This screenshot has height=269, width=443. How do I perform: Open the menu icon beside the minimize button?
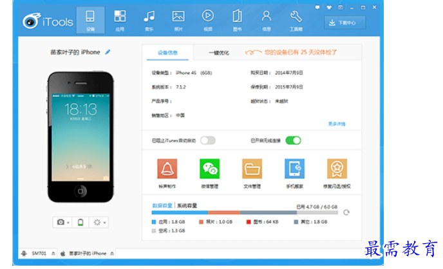341,7
